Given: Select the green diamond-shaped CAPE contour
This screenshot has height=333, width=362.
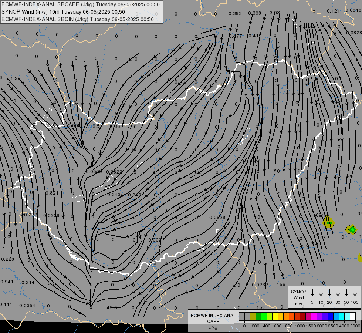Looking at the screenshot, I should (x=352, y=229).
